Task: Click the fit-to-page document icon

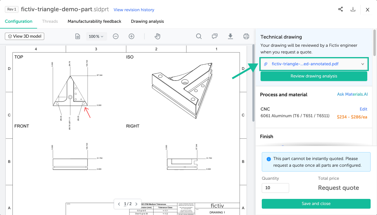Action: point(78,36)
